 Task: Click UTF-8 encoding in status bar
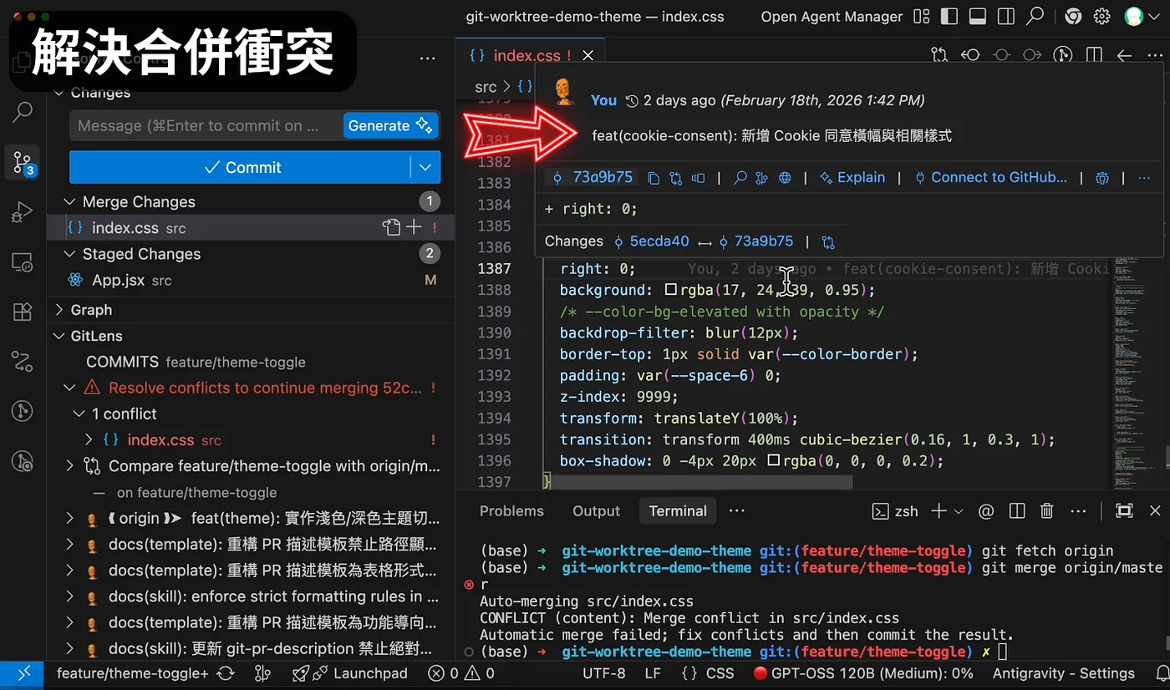pyautogui.click(x=603, y=673)
